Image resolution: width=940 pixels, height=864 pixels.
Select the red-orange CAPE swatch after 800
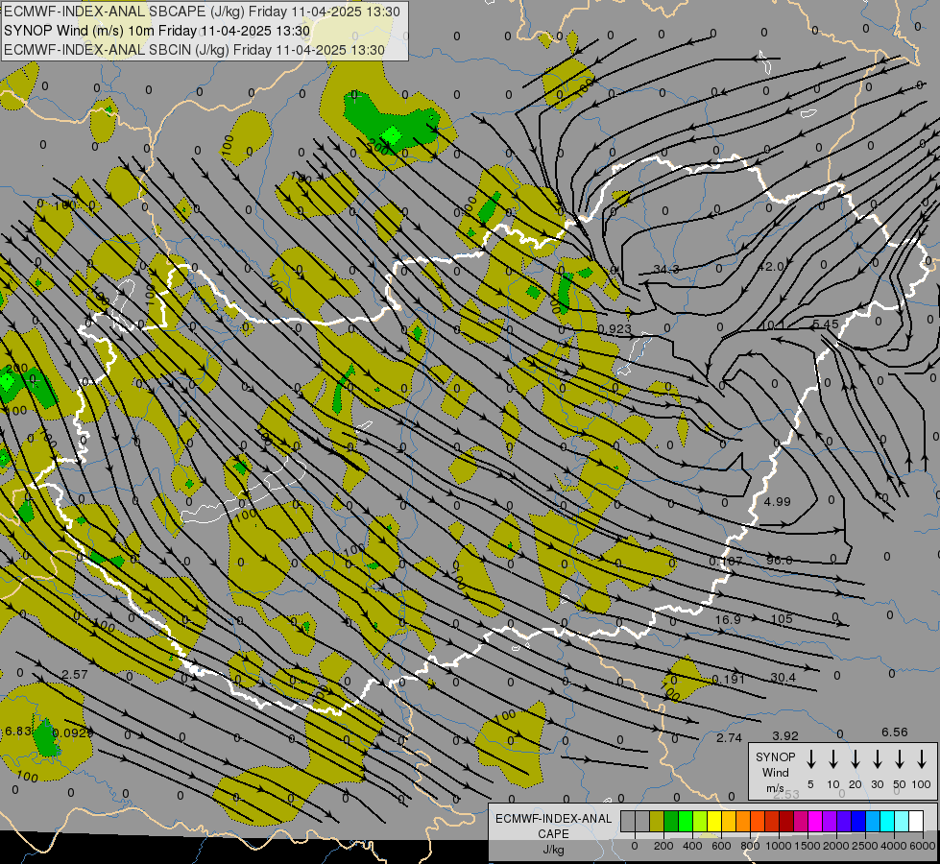(x=758, y=821)
